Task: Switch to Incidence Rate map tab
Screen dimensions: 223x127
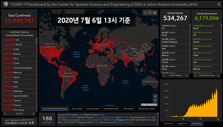Action: (93, 109)
